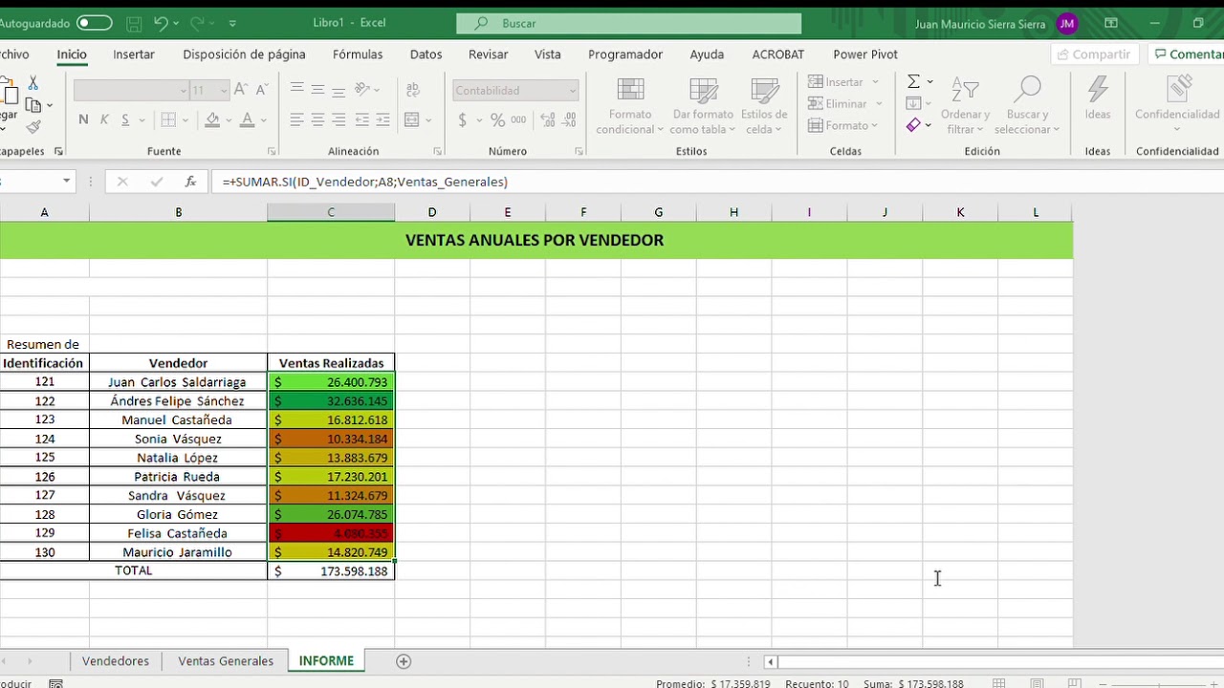Screen dimensions: 1224x688
Task: Switch to the Insertar tab
Action: 134,54
